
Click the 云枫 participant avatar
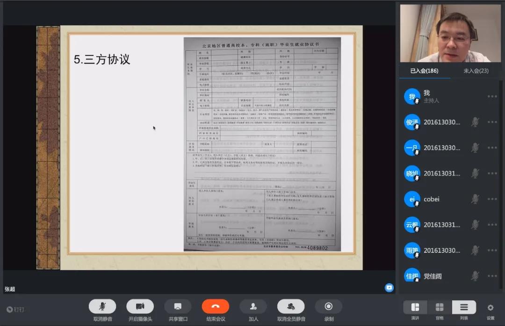coord(412,225)
